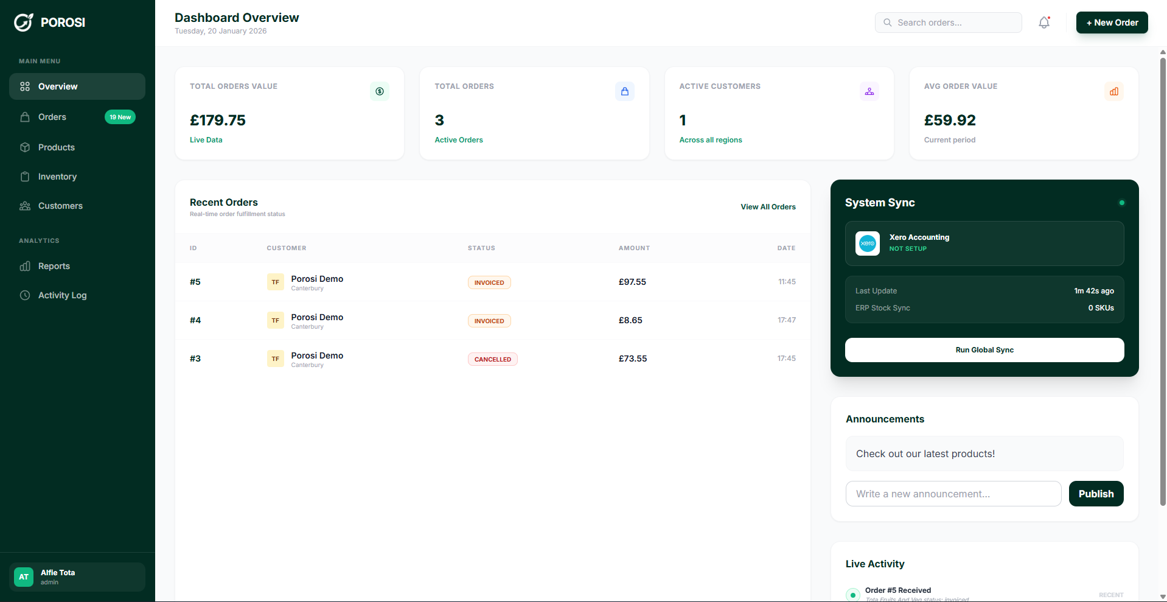
Task: Open the Customers section
Action: (77, 206)
